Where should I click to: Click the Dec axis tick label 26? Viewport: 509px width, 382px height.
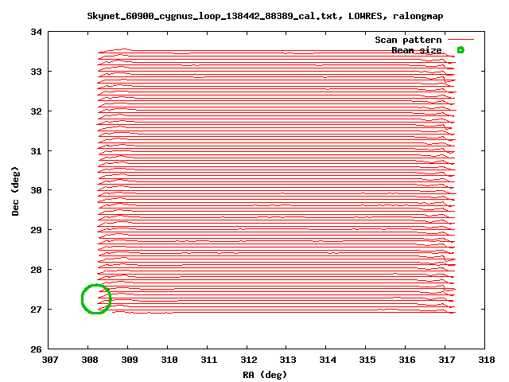pos(37,349)
